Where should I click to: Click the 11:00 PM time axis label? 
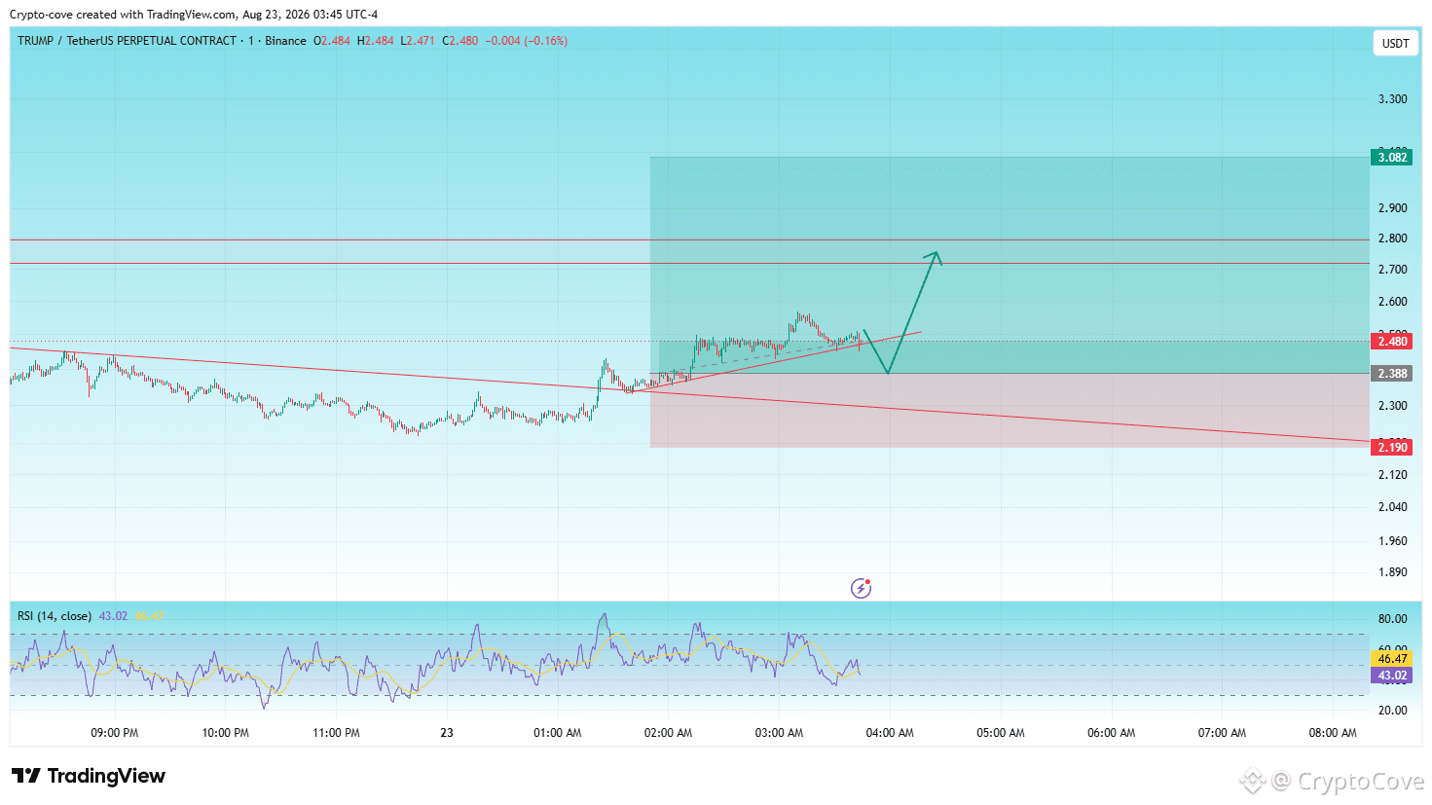pyautogui.click(x=336, y=733)
